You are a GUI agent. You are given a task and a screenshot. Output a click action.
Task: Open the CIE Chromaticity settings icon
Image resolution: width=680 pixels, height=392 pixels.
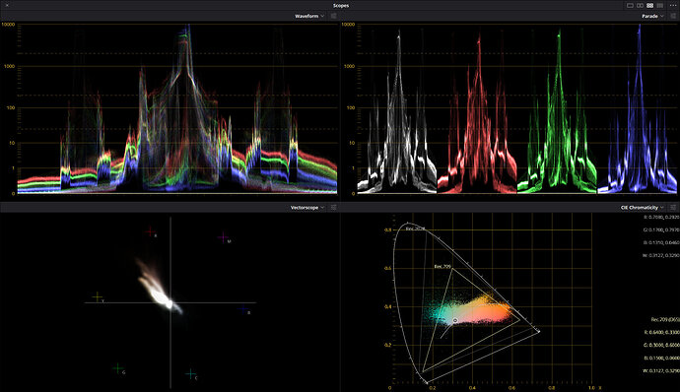pos(673,208)
